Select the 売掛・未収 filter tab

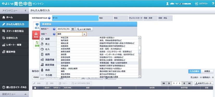click(x=150, y=18)
